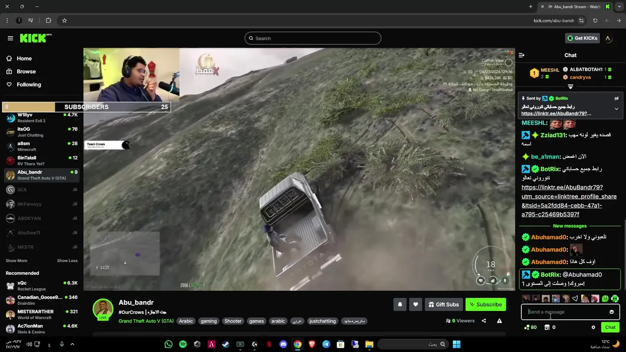This screenshot has width=626, height=352.
Task: Open recommended MISTERARTHER channel
Action: (x=42, y=314)
